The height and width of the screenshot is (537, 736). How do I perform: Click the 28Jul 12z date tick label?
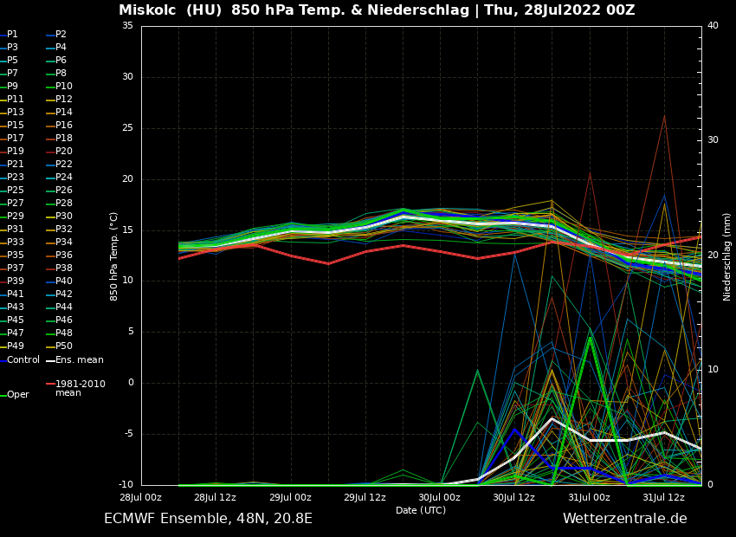[216, 498]
